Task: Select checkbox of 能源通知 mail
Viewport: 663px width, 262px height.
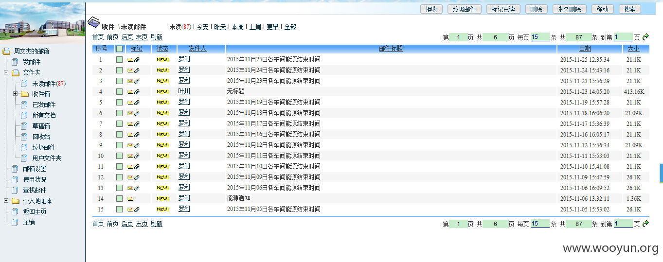Action: [119, 198]
